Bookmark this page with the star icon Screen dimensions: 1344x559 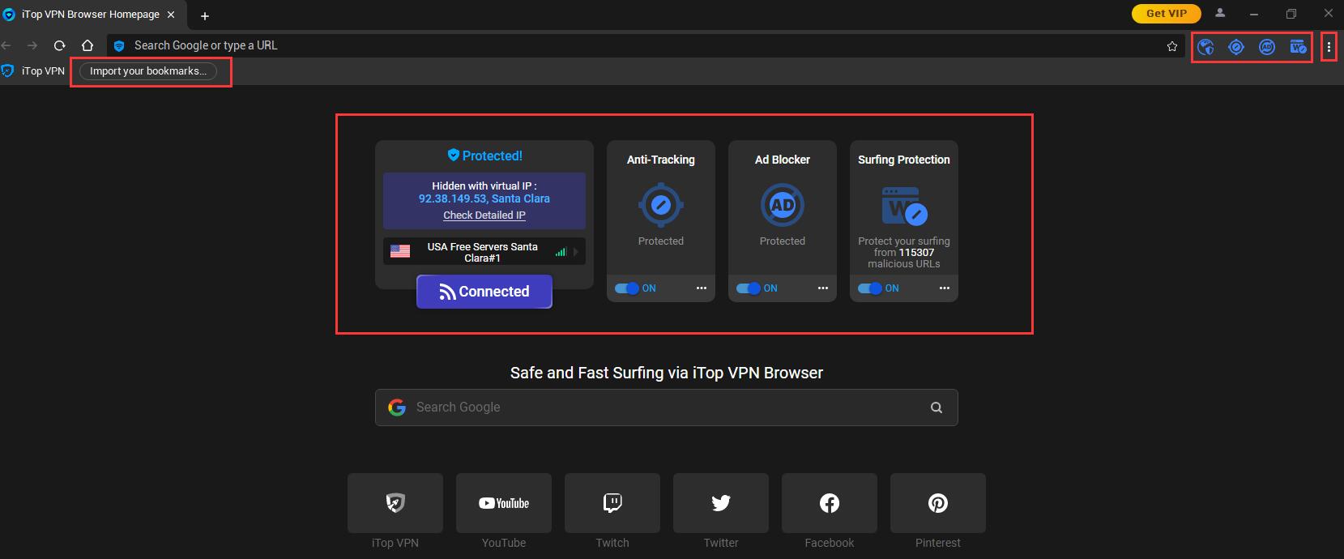click(1172, 46)
